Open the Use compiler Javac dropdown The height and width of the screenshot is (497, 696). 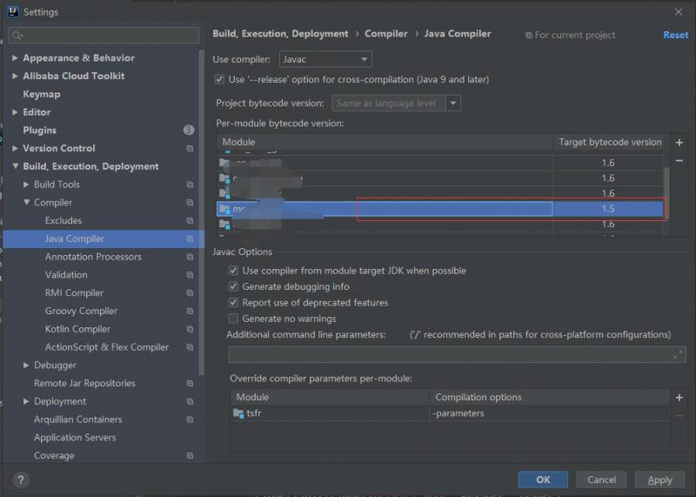click(x=325, y=59)
